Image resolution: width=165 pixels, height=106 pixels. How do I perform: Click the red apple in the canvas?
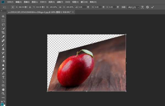[75, 70]
